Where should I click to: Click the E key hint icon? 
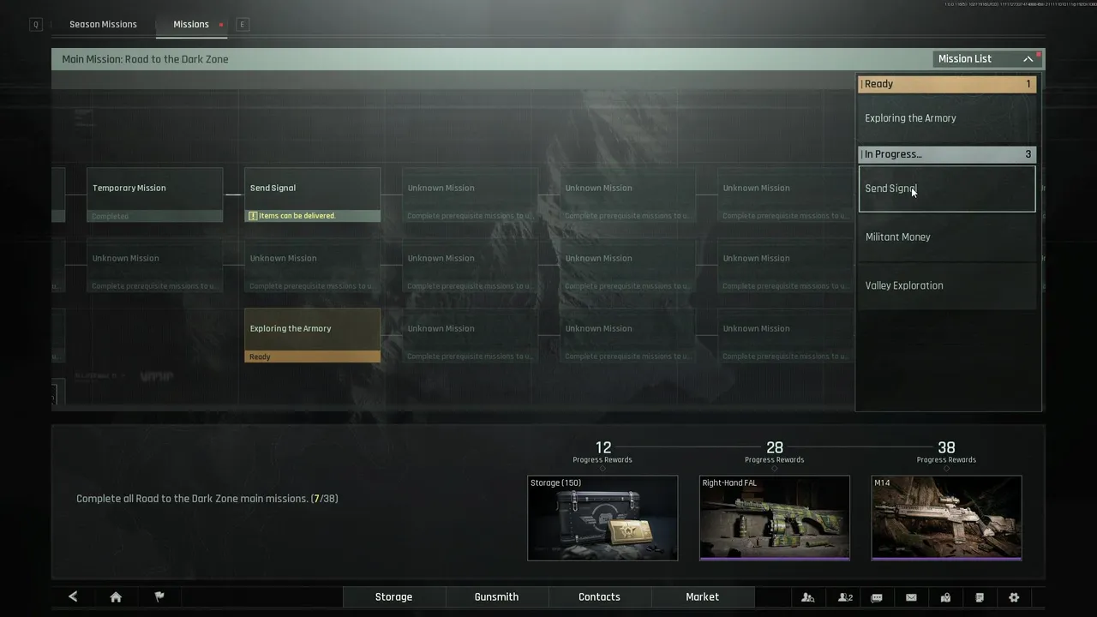pyautogui.click(x=243, y=25)
